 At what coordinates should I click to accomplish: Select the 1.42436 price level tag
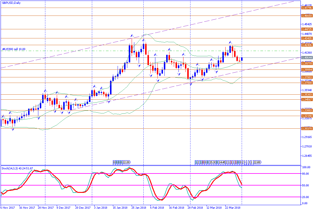click(x=307, y=45)
